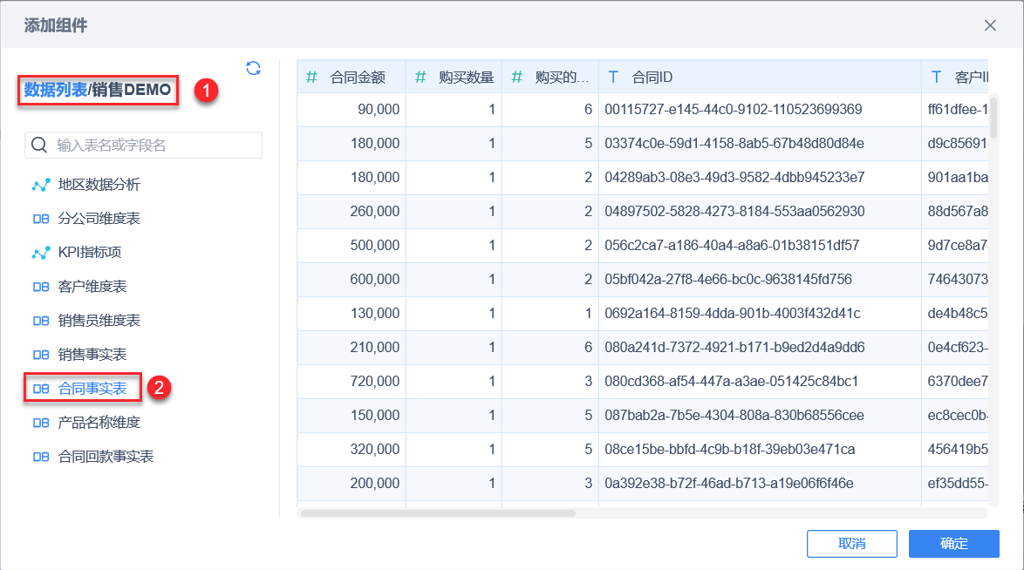The height and width of the screenshot is (570, 1024).
Task: Click contract ID 04289ab3-08e3-49d3-9582-4dbb945233e7
Action: point(734,177)
